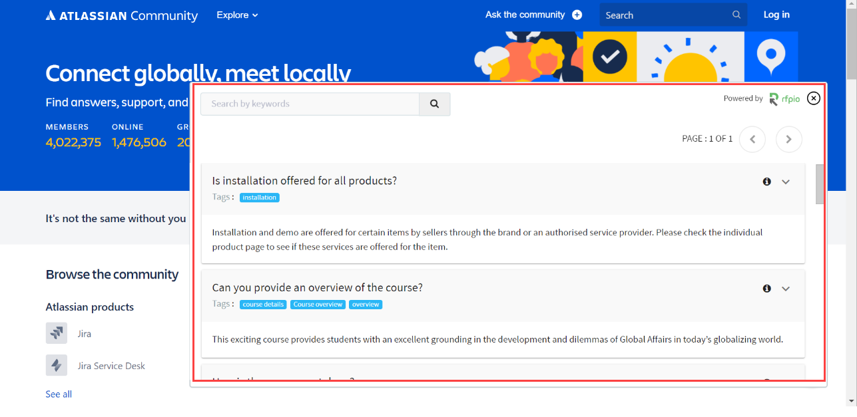Click the Atlassian Community logo
The height and width of the screenshot is (417, 857).
pos(122,15)
